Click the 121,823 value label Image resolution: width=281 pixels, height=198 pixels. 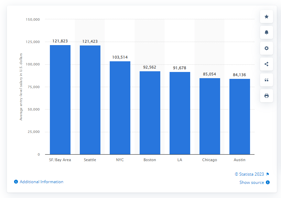coord(60,41)
